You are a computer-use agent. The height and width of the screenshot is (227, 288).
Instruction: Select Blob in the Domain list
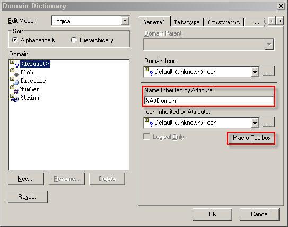pyautogui.click(x=27, y=72)
